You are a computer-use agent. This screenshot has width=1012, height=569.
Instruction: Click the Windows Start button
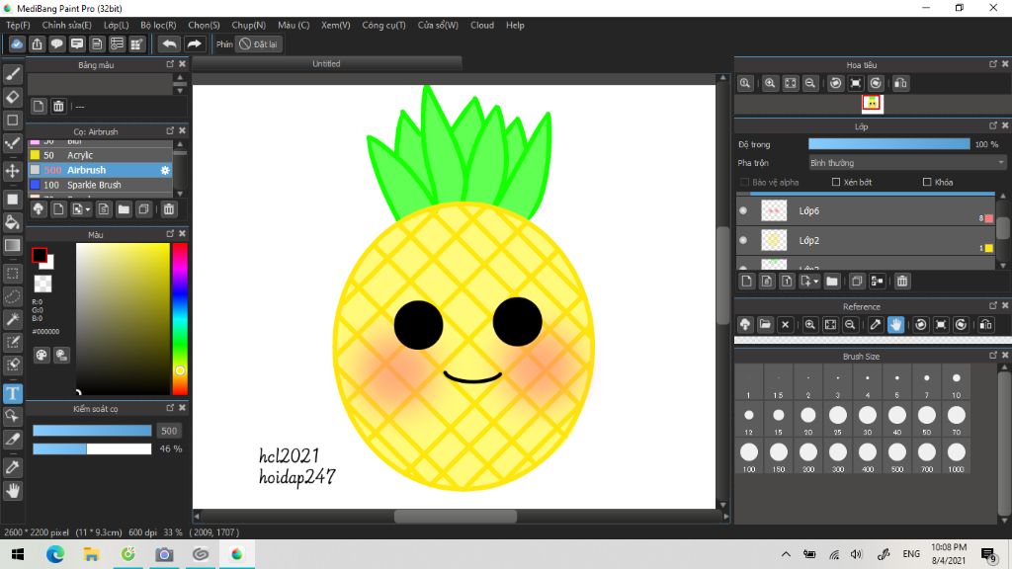click(x=18, y=554)
